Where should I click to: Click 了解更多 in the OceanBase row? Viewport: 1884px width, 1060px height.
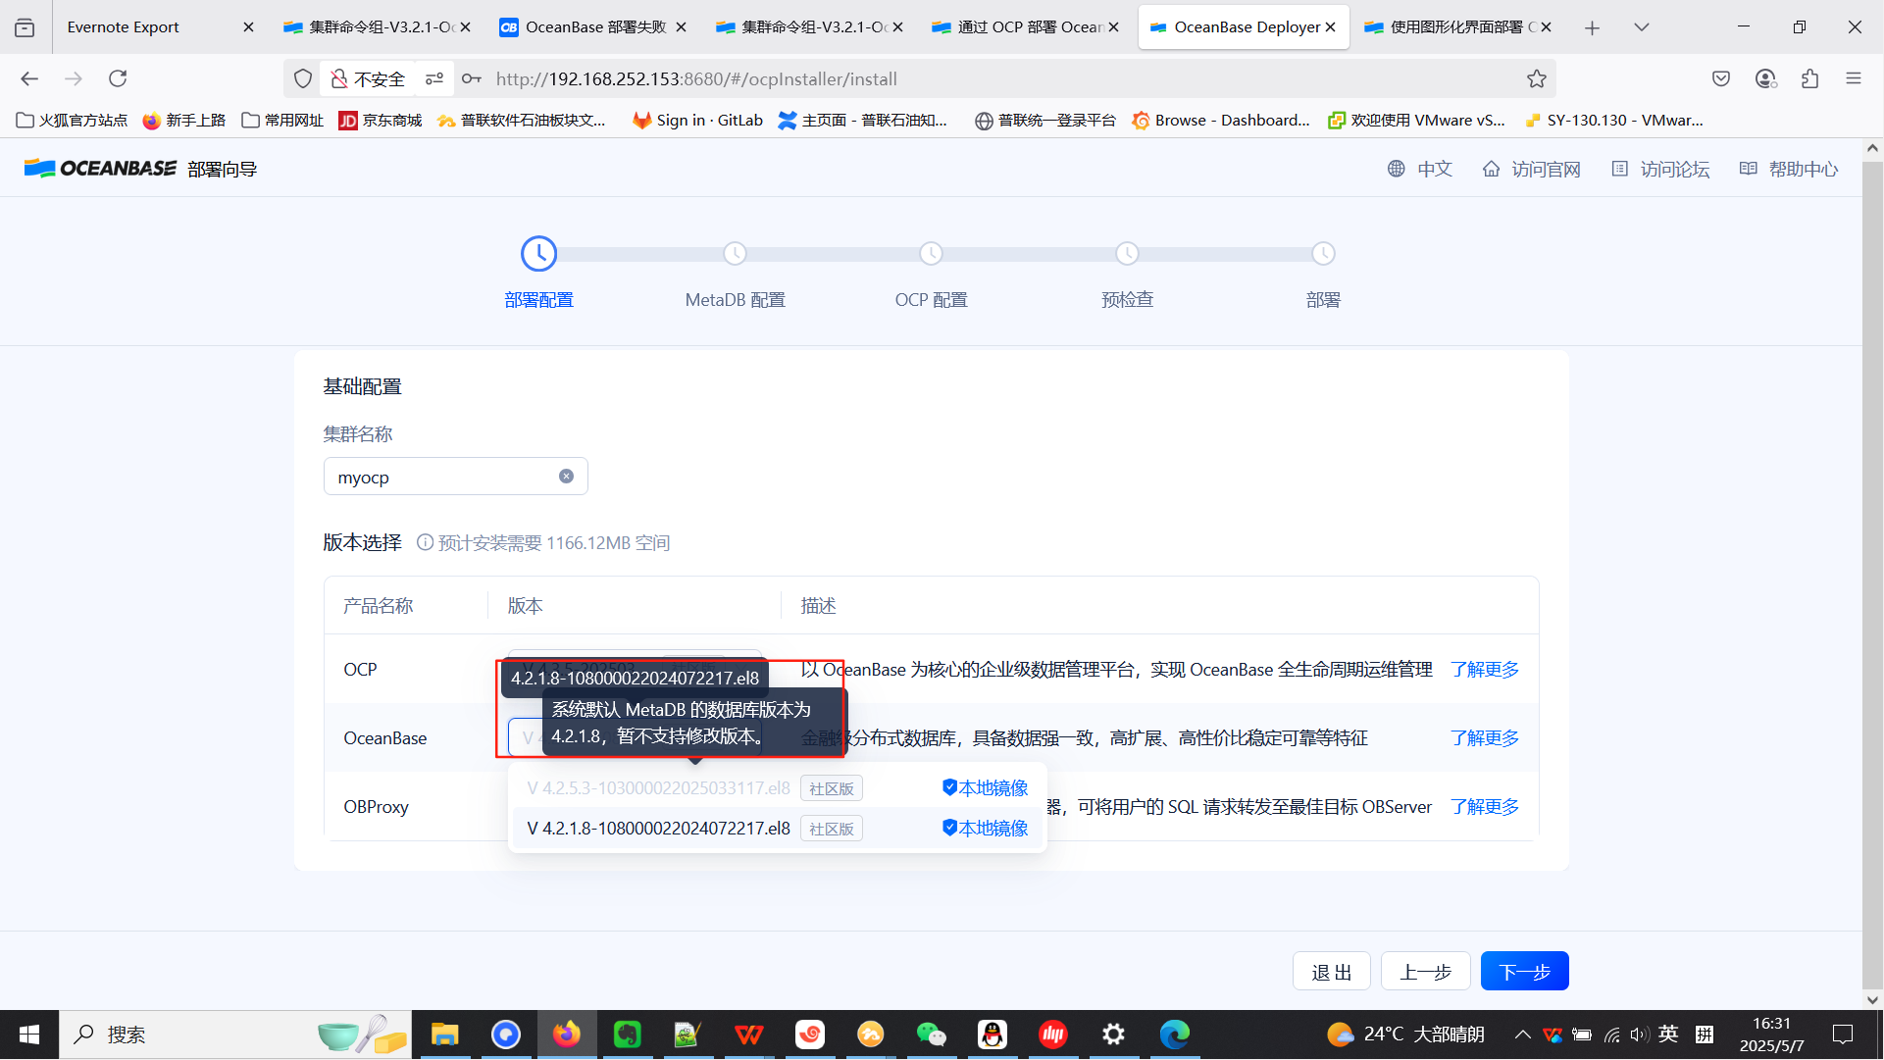[1485, 738]
